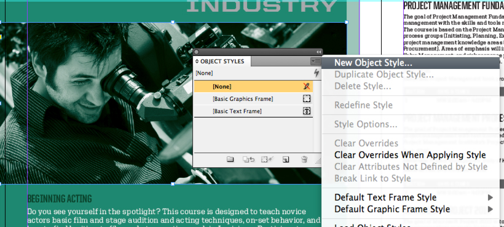Screen dimensions: 504x227
Task: Close the Object Styles floating panel
Action: [x=197, y=52]
